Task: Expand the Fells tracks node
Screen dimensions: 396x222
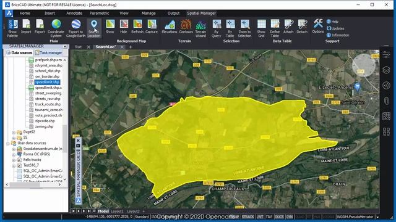Action: click(14, 160)
